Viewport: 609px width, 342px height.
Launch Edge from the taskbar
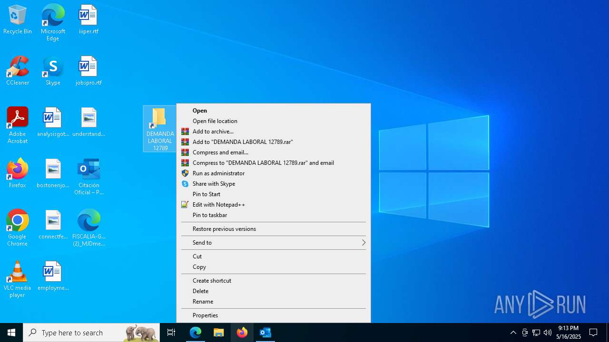196,332
